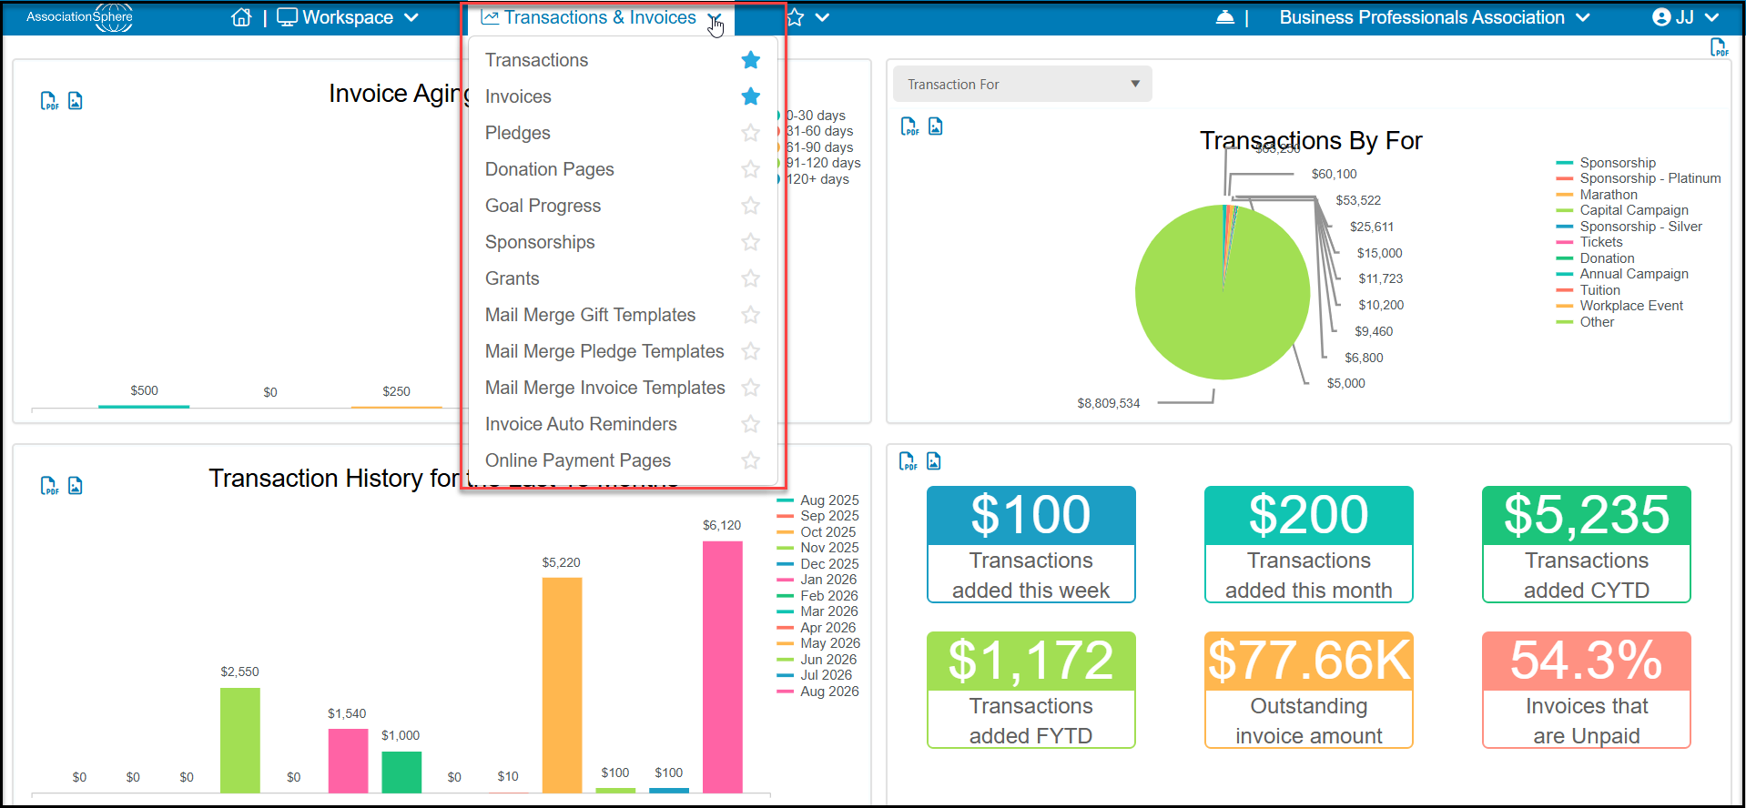The width and height of the screenshot is (1746, 808).
Task: Open the notification bell icon
Action: click(1225, 17)
